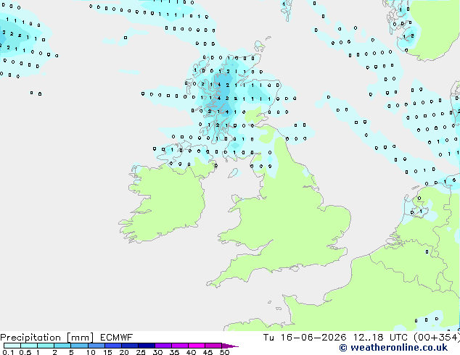Click the 20–25 mm legend swatch
The height and width of the screenshot is (355, 460).
tap(130, 346)
